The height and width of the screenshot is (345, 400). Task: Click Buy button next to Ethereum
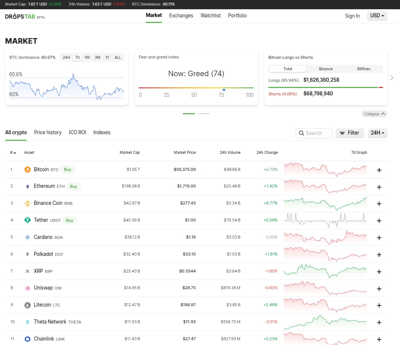[x=74, y=186]
